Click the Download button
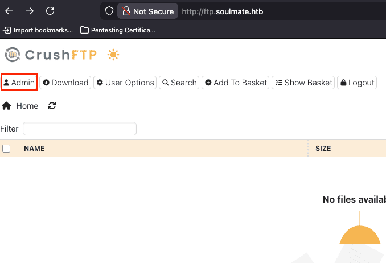 tap(65, 83)
